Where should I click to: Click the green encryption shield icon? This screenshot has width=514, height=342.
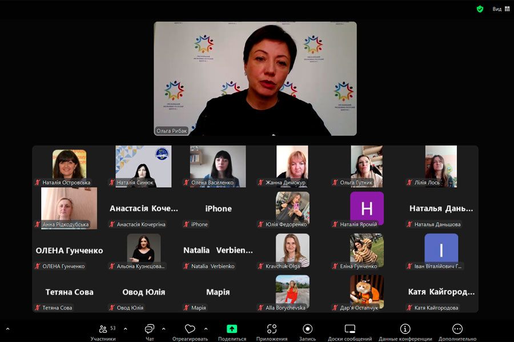click(x=480, y=9)
